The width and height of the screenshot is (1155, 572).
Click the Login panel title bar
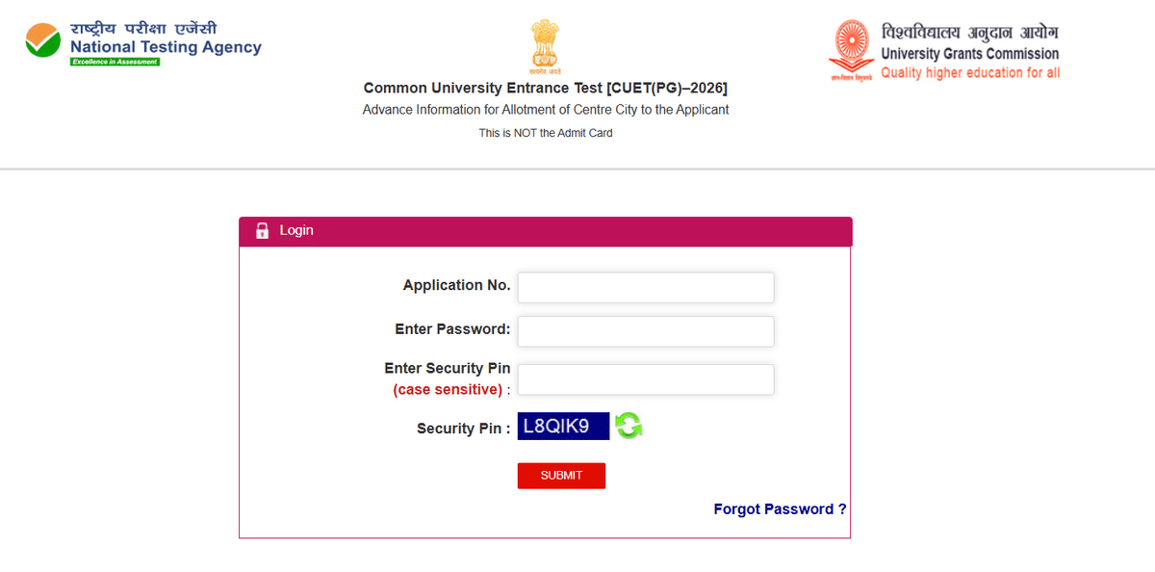(545, 231)
